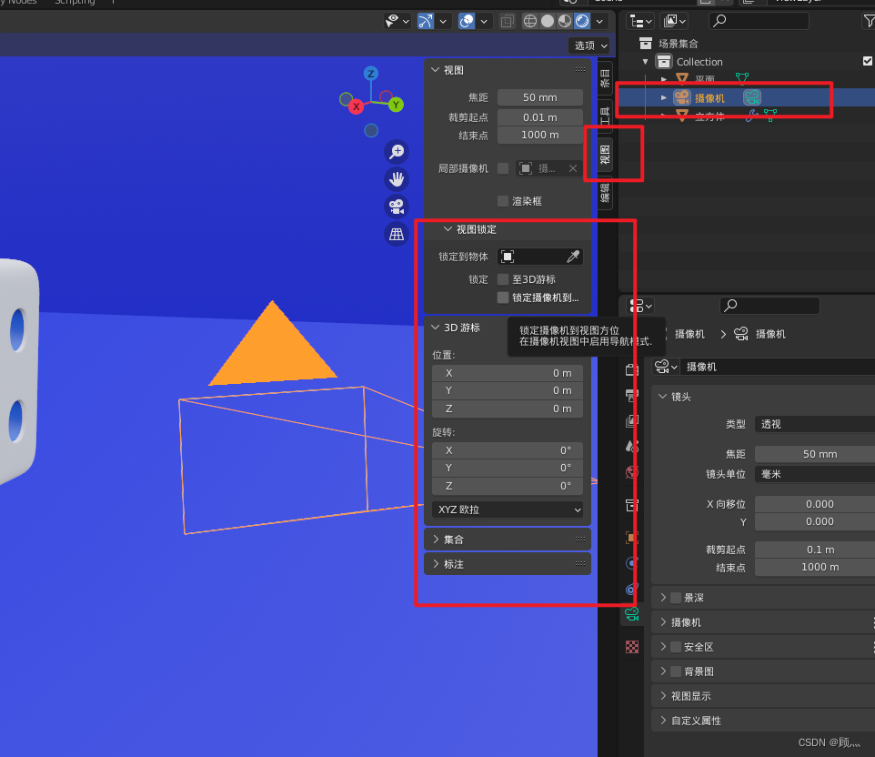Click the red X axis gizmo handle

click(x=356, y=106)
